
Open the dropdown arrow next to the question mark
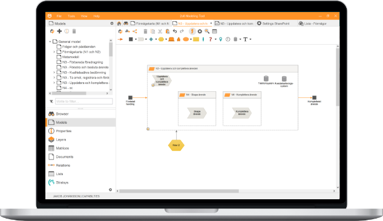pos(215,39)
